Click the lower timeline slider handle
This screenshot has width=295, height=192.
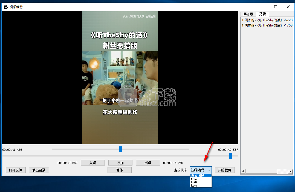(230, 156)
